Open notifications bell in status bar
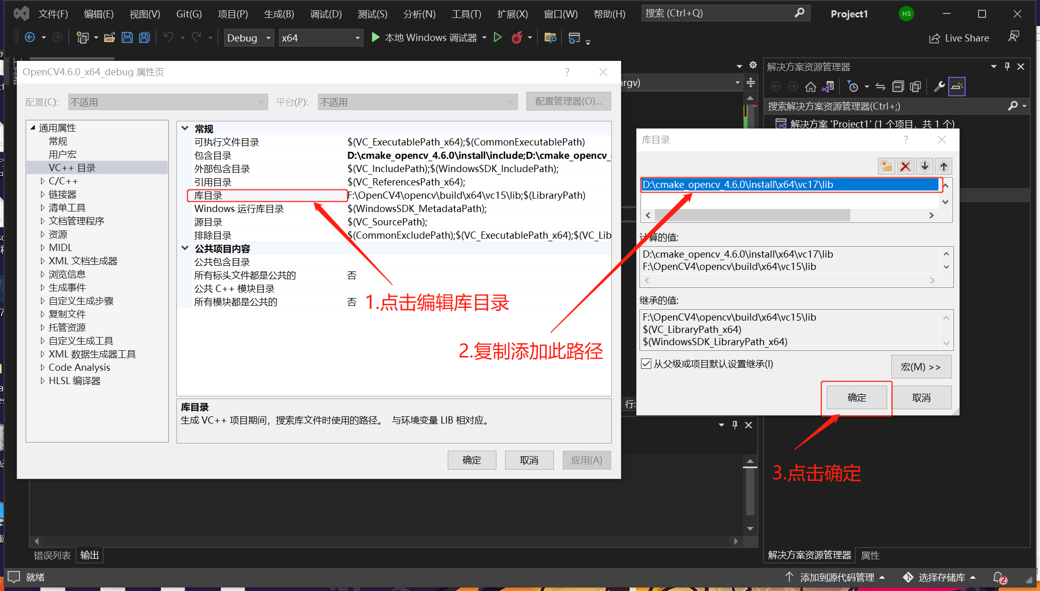The image size is (1040, 591). pyautogui.click(x=999, y=578)
